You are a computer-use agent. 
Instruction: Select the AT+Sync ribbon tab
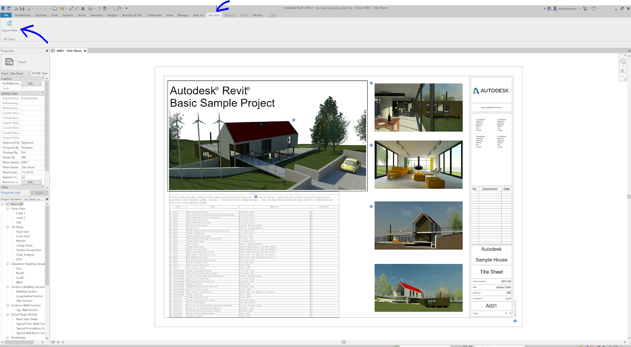214,15
